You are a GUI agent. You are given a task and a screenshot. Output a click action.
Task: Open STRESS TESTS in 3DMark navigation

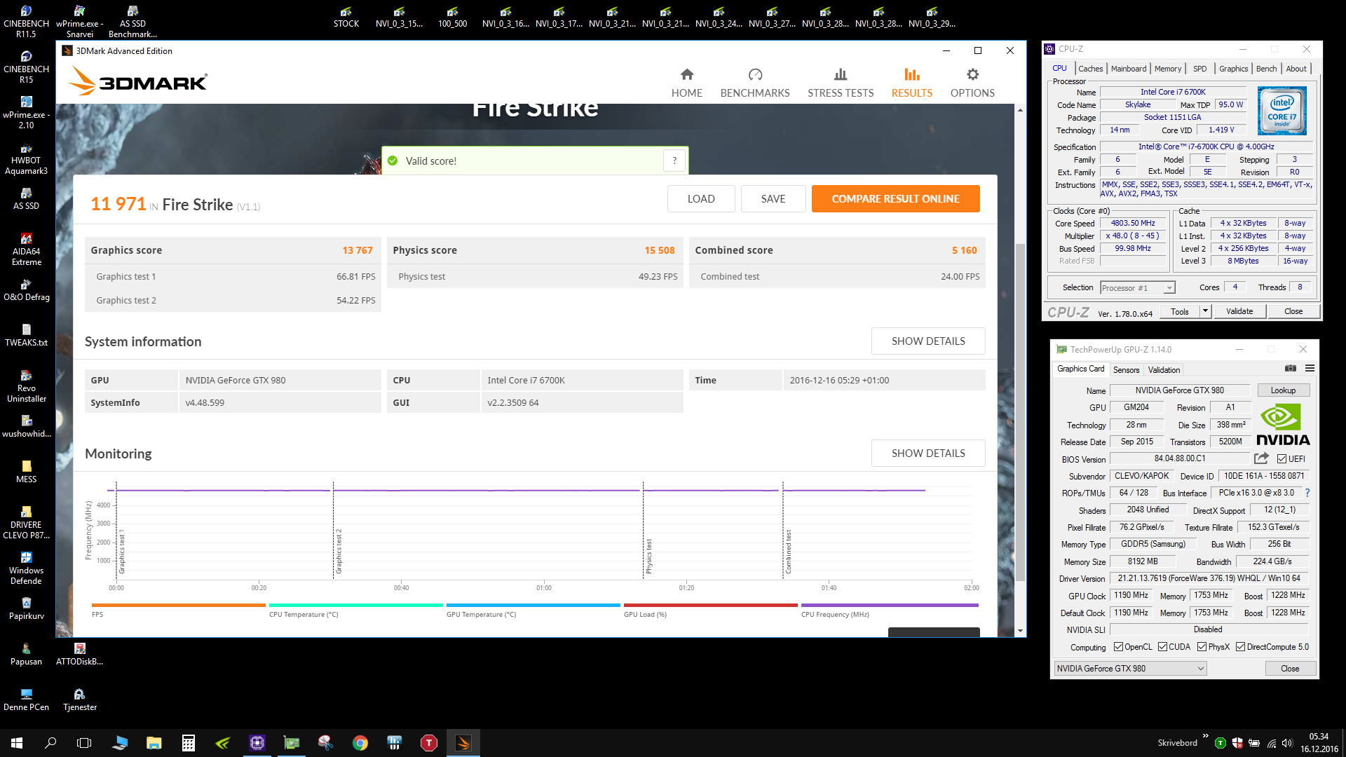(840, 83)
